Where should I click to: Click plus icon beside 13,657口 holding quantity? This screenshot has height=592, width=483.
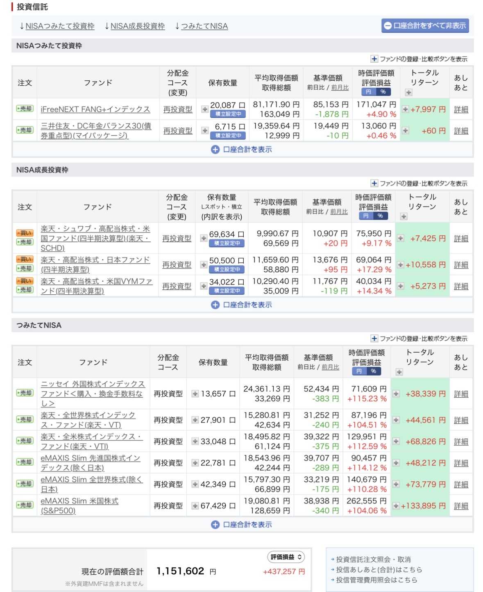[x=195, y=394]
